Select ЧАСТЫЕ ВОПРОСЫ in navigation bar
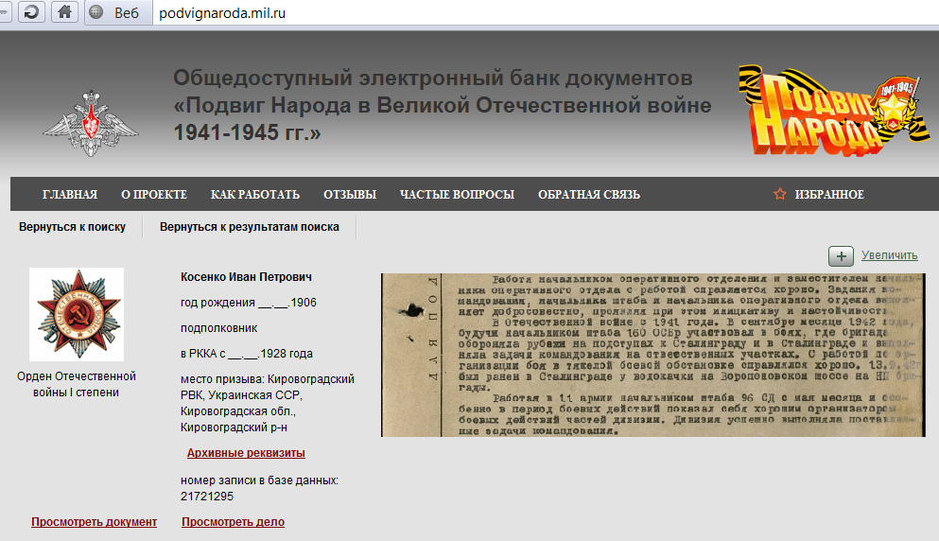 pyautogui.click(x=457, y=195)
